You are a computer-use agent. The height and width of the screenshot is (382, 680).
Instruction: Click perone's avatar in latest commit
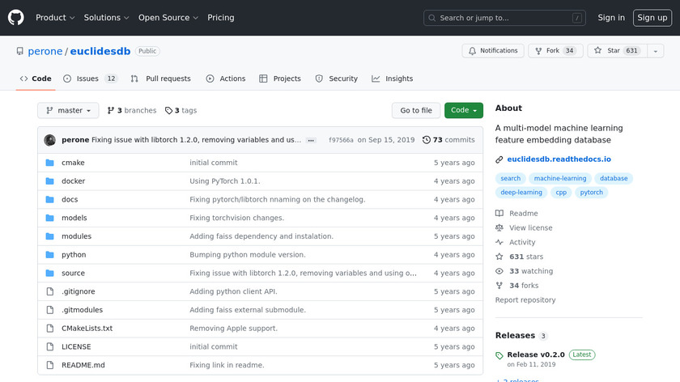(49, 140)
